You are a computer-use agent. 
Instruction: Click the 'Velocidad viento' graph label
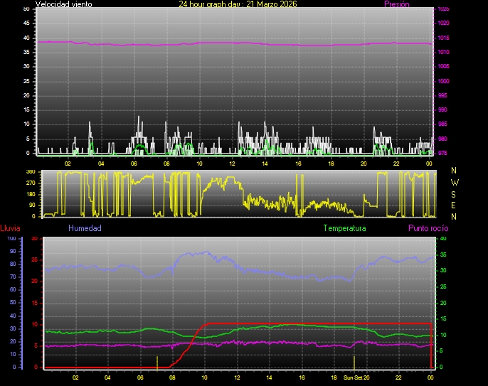tap(63, 4)
